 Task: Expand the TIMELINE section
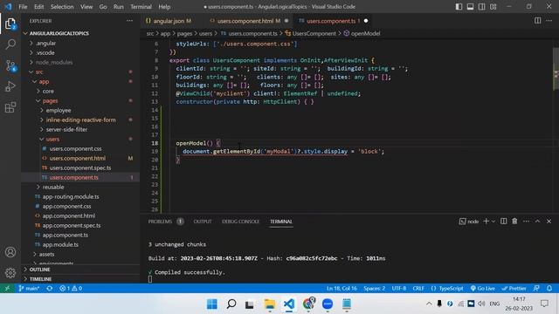(40, 279)
